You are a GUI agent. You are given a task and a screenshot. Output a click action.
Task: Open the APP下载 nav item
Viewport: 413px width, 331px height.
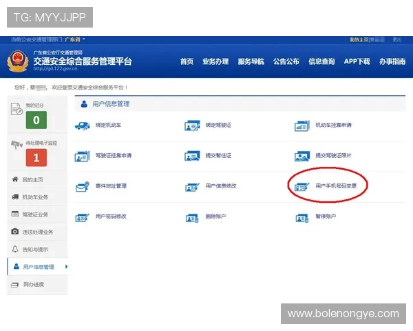point(357,61)
